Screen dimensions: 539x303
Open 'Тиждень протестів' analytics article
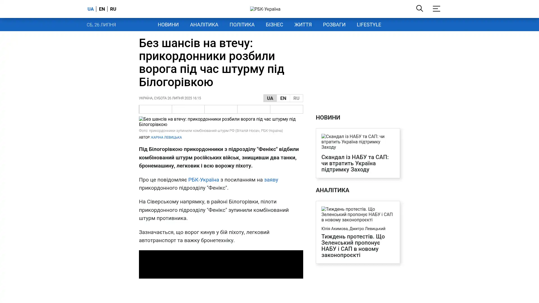point(353,245)
